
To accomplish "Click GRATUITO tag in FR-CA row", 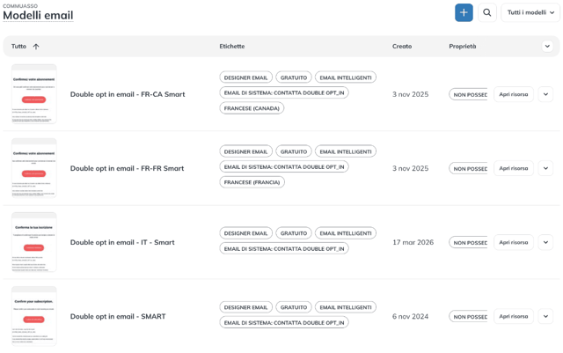I will (x=294, y=77).
